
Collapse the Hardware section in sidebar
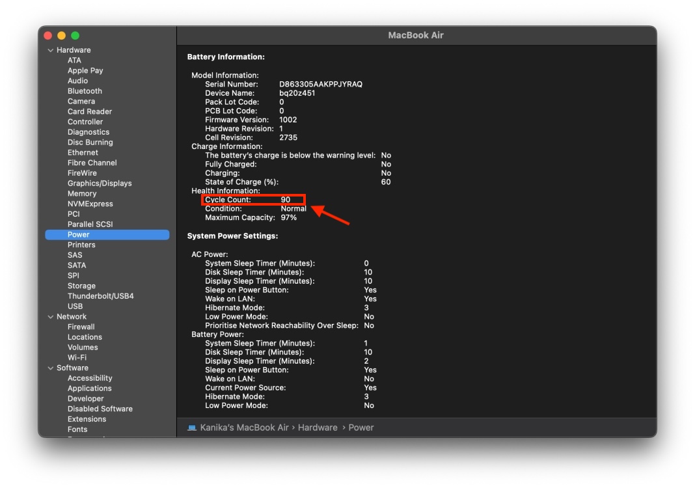click(51, 49)
